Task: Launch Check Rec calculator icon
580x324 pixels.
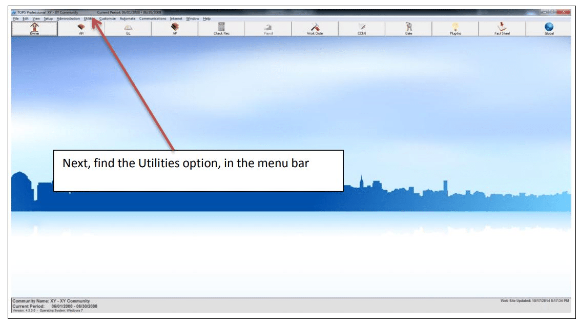Action: click(x=221, y=29)
